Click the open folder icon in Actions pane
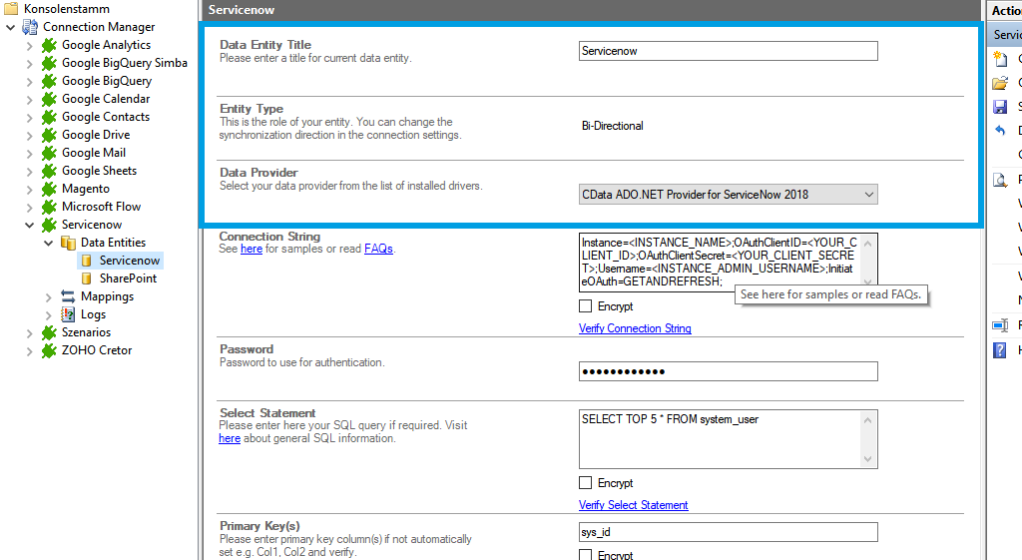 point(1000,83)
